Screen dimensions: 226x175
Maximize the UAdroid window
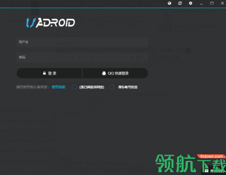coord(212,3)
